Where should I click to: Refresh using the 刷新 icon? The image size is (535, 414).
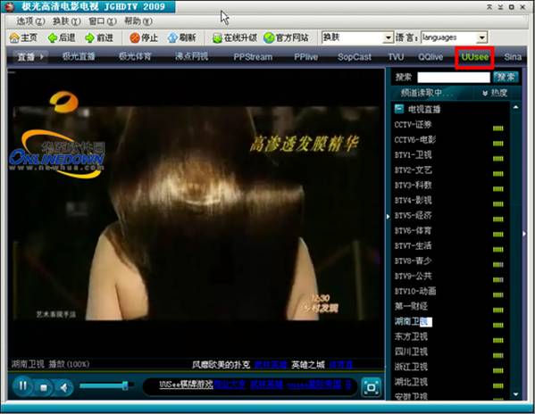[x=172, y=37]
